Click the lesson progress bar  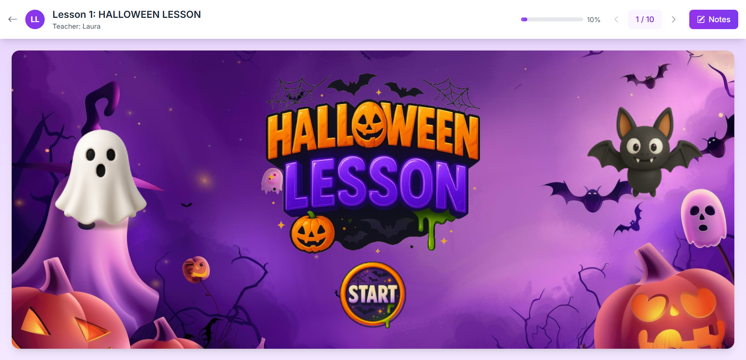(x=552, y=19)
